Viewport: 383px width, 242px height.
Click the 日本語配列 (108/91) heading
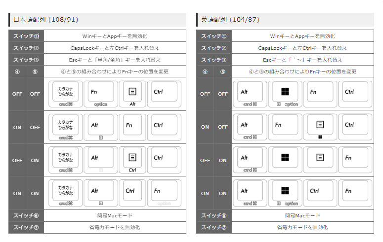[x=45, y=20]
